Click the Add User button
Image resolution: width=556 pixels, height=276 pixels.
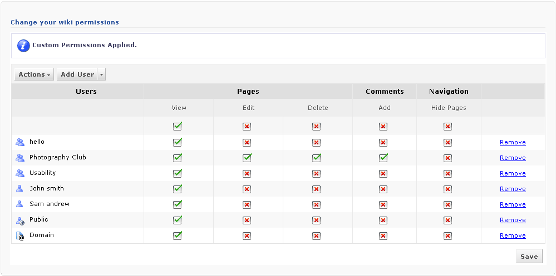click(77, 74)
